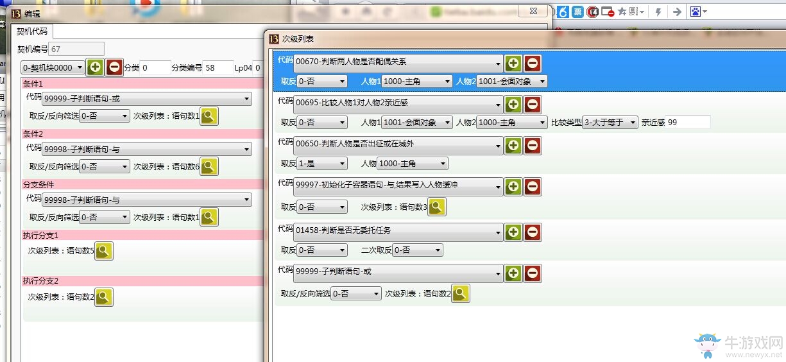
Task: Open 分支条件 代码 dropdown
Action: coord(147,200)
